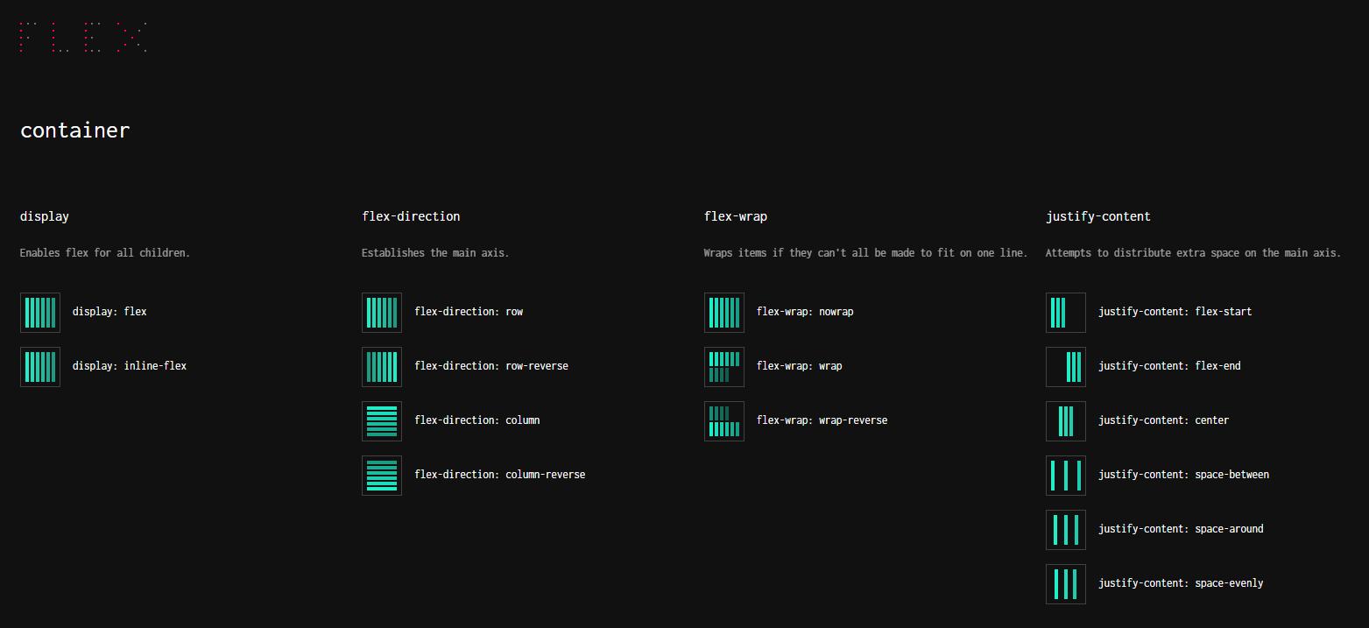The height and width of the screenshot is (628, 1369).
Task: Select the flex-wrap: nowrap diagram icon
Action: click(723, 312)
